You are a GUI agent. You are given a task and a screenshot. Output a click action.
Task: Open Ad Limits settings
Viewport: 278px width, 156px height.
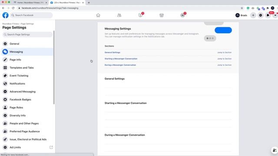[x=27, y=147]
